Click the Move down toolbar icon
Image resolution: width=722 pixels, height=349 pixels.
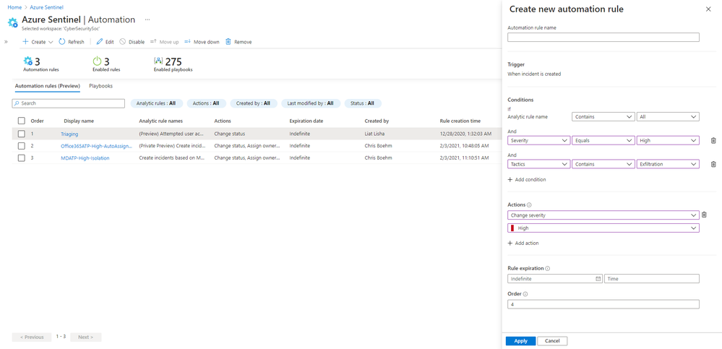coord(187,41)
